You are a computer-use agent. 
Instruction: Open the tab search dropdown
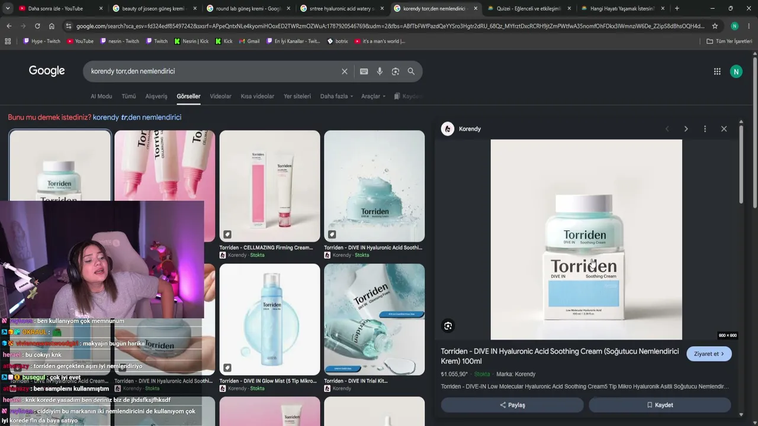[8, 8]
